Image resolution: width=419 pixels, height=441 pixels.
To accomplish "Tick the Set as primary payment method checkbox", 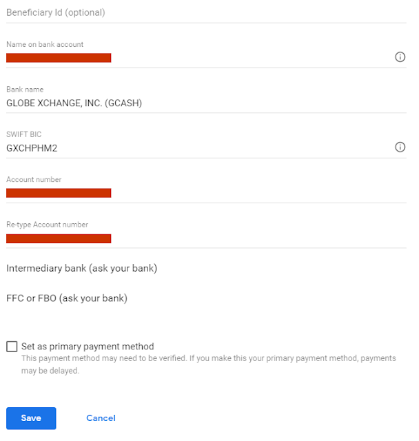I will pyautogui.click(x=12, y=347).
